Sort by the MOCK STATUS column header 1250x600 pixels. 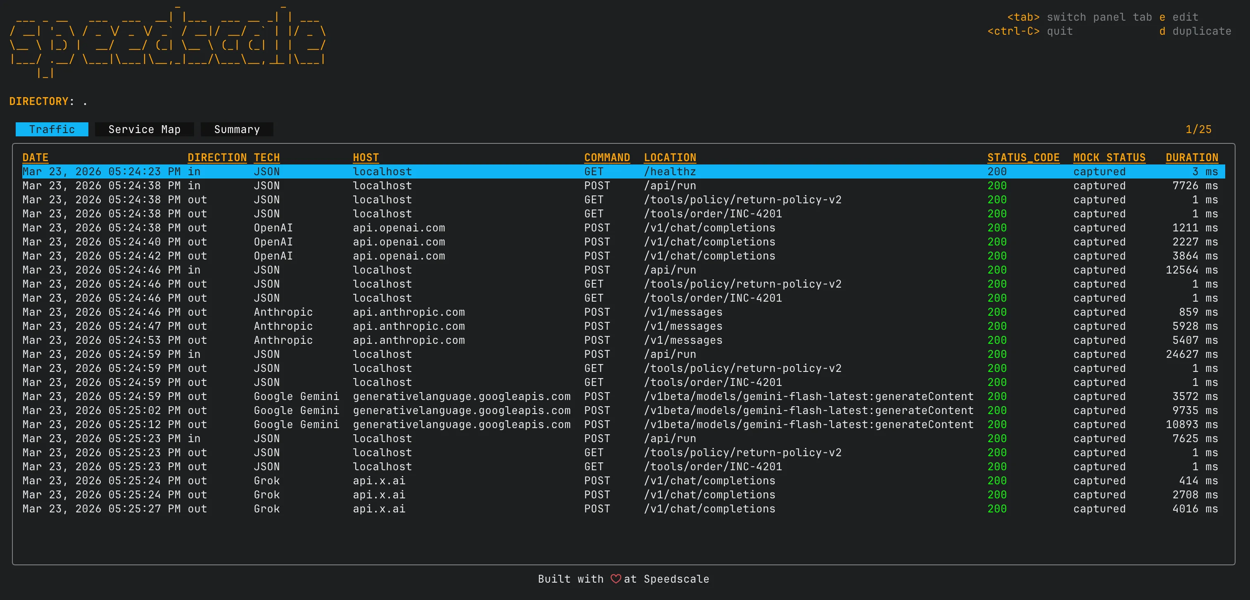click(x=1109, y=157)
